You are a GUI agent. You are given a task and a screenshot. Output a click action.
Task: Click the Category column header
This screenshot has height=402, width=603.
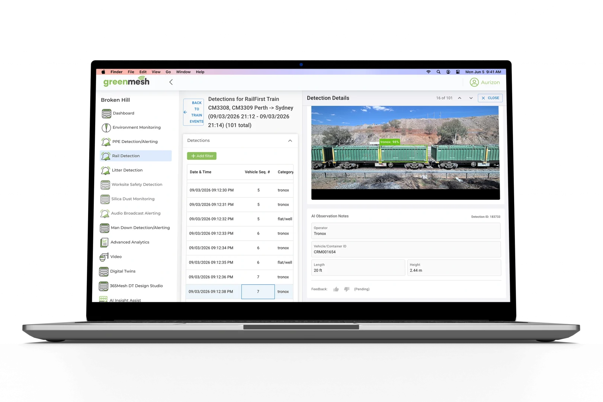coord(286,172)
